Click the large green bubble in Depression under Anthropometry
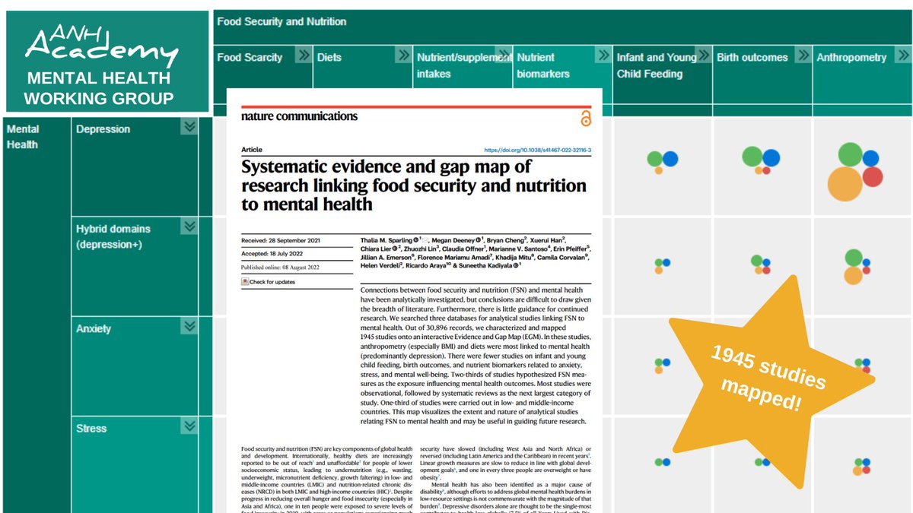The width and height of the screenshot is (913, 513). point(850,154)
